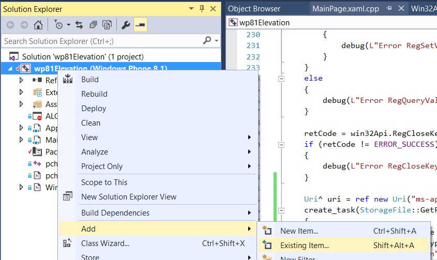Close the Solution Explorer panel

click(213, 9)
